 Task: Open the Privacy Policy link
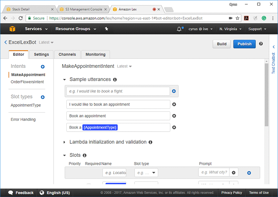[231, 192]
